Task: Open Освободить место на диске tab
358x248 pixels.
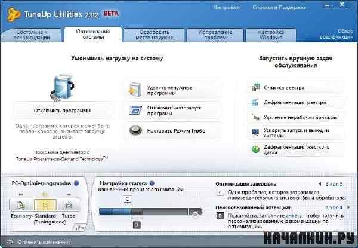Action: 154,35
